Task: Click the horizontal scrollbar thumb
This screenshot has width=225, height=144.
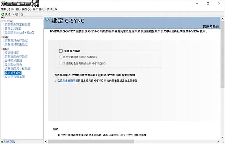Action: 91,142
